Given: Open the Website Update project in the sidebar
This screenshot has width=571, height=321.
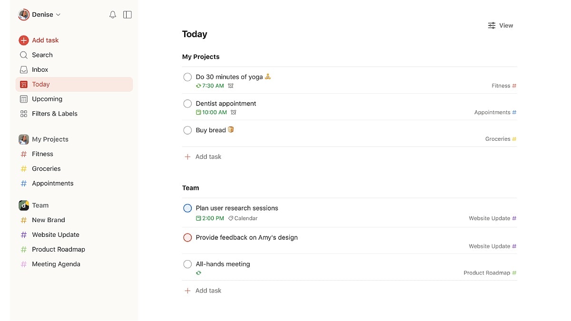Looking at the screenshot, I should 55,235.
